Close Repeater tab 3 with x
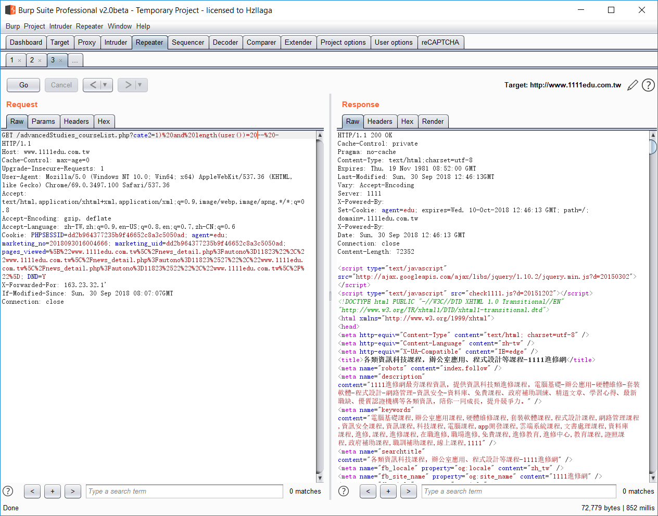The image size is (658, 516). [60, 61]
